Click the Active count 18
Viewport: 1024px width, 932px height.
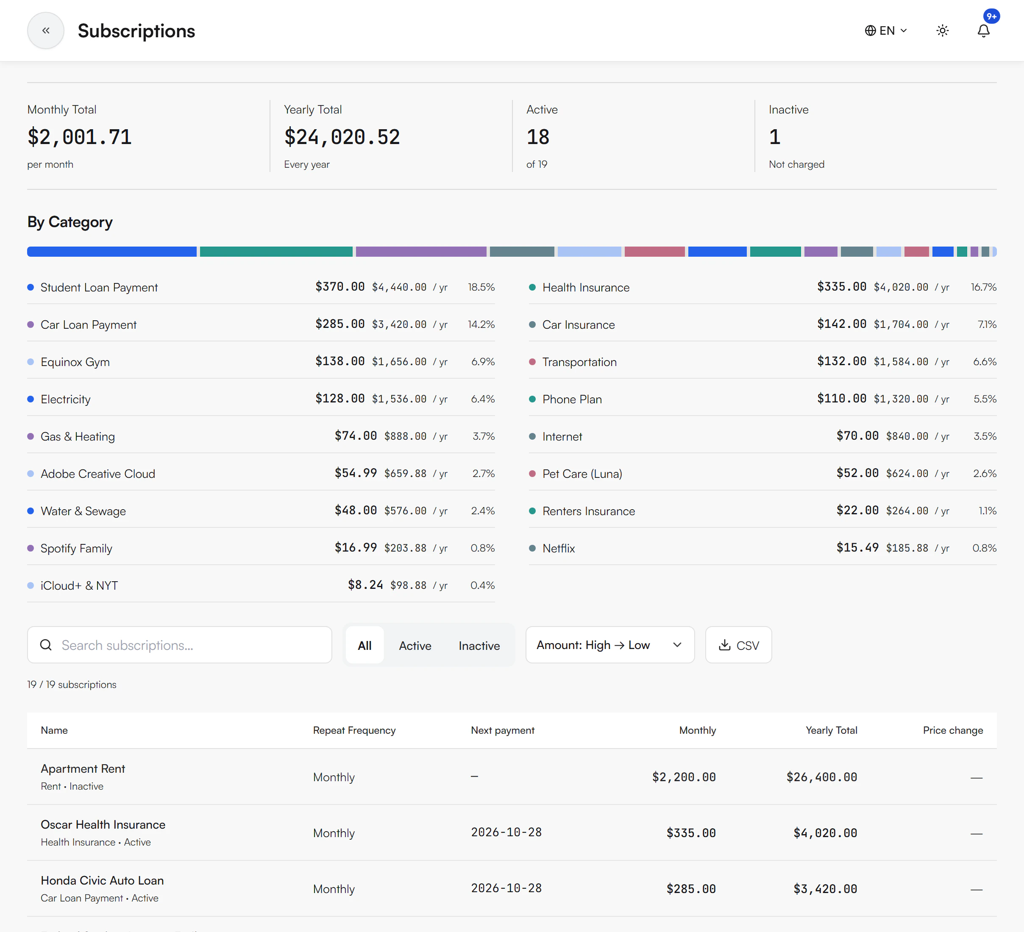point(538,137)
